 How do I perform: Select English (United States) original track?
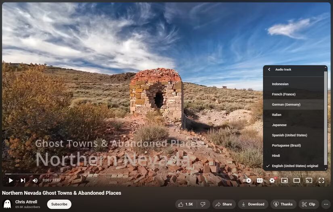pos(295,166)
